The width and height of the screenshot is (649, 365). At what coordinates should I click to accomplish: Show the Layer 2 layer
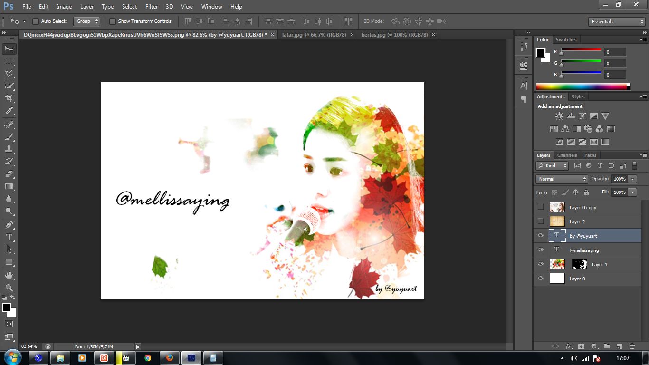click(540, 221)
